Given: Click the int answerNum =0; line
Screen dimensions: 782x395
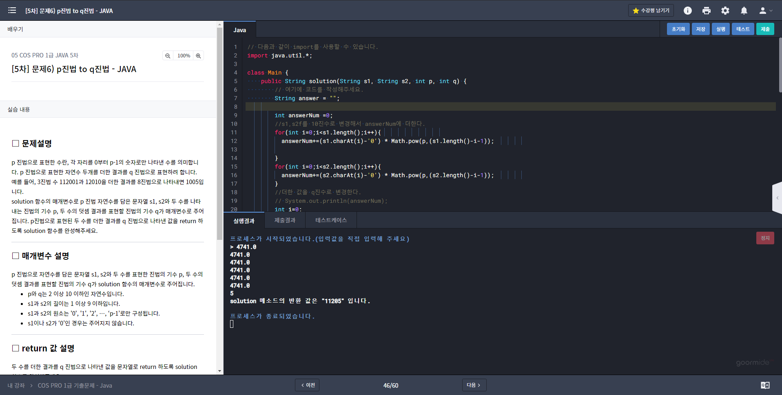Looking at the screenshot, I should pyautogui.click(x=303, y=115).
